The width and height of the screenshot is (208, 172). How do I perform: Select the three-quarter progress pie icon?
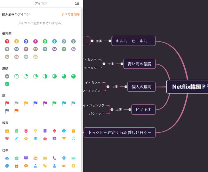[x=64, y=76]
